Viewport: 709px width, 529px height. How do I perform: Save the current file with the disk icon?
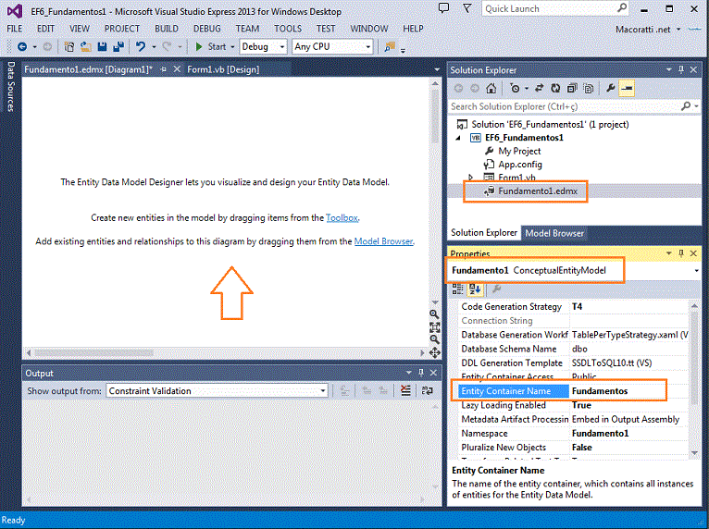102,46
